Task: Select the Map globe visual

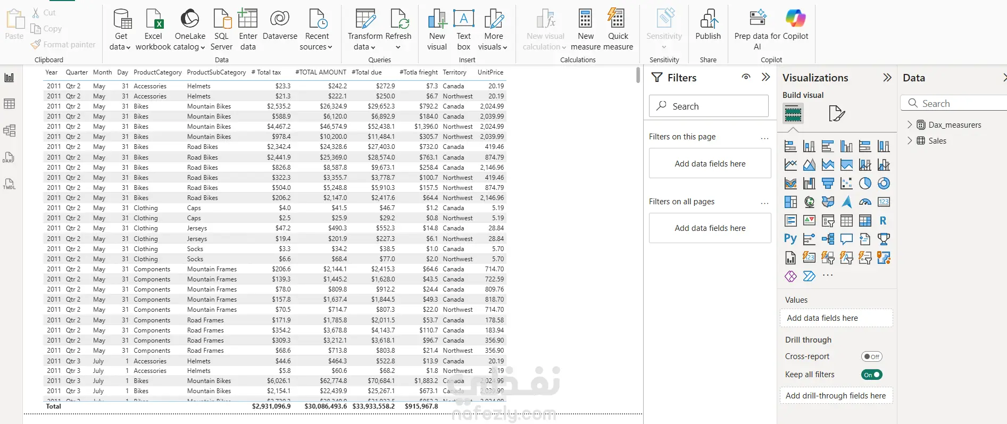Action: (x=809, y=202)
